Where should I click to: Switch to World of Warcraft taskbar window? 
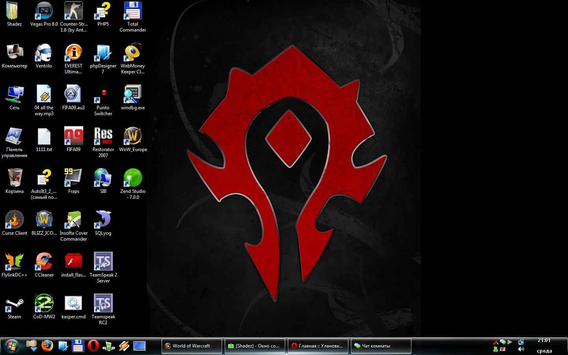pyautogui.click(x=192, y=346)
